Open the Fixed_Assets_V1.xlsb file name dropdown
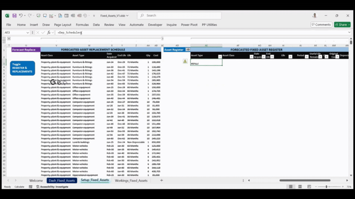 click(127, 15)
